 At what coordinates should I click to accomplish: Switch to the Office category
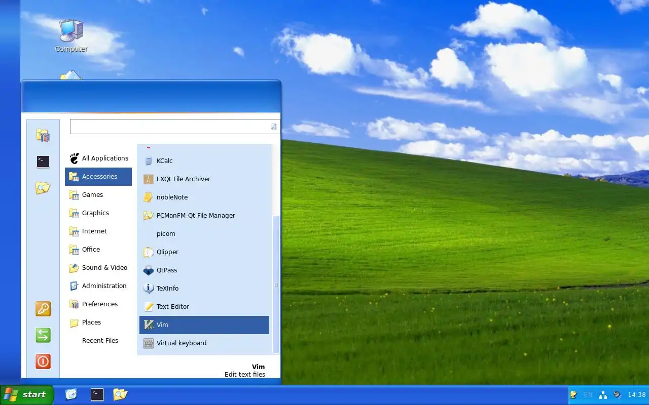(x=98, y=249)
